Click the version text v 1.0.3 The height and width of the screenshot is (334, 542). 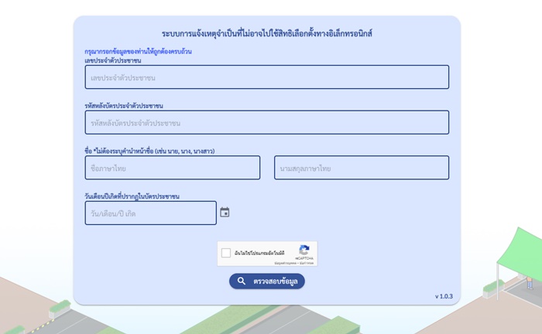[x=444, y=296]
